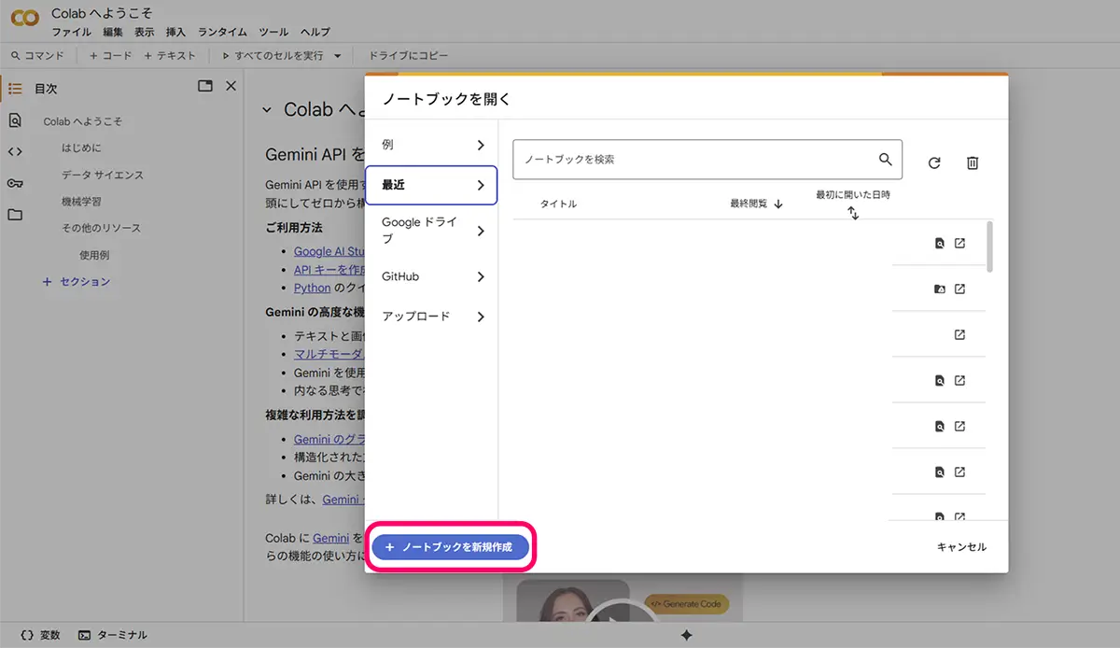Run all cells with すべてのセルを実行
The image size is (1120, 648).
273,56
